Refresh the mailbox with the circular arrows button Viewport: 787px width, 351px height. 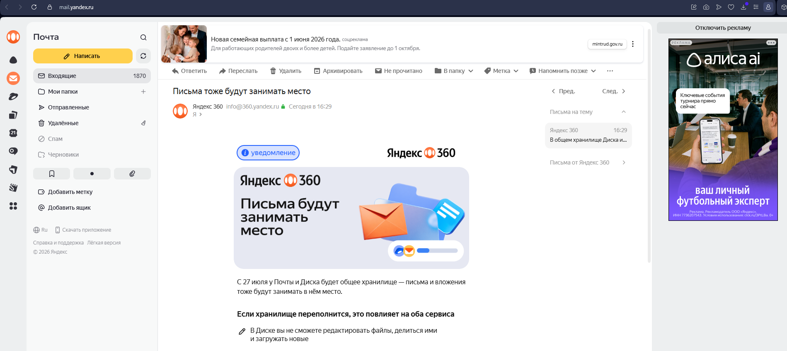click(x=143, y=56)
